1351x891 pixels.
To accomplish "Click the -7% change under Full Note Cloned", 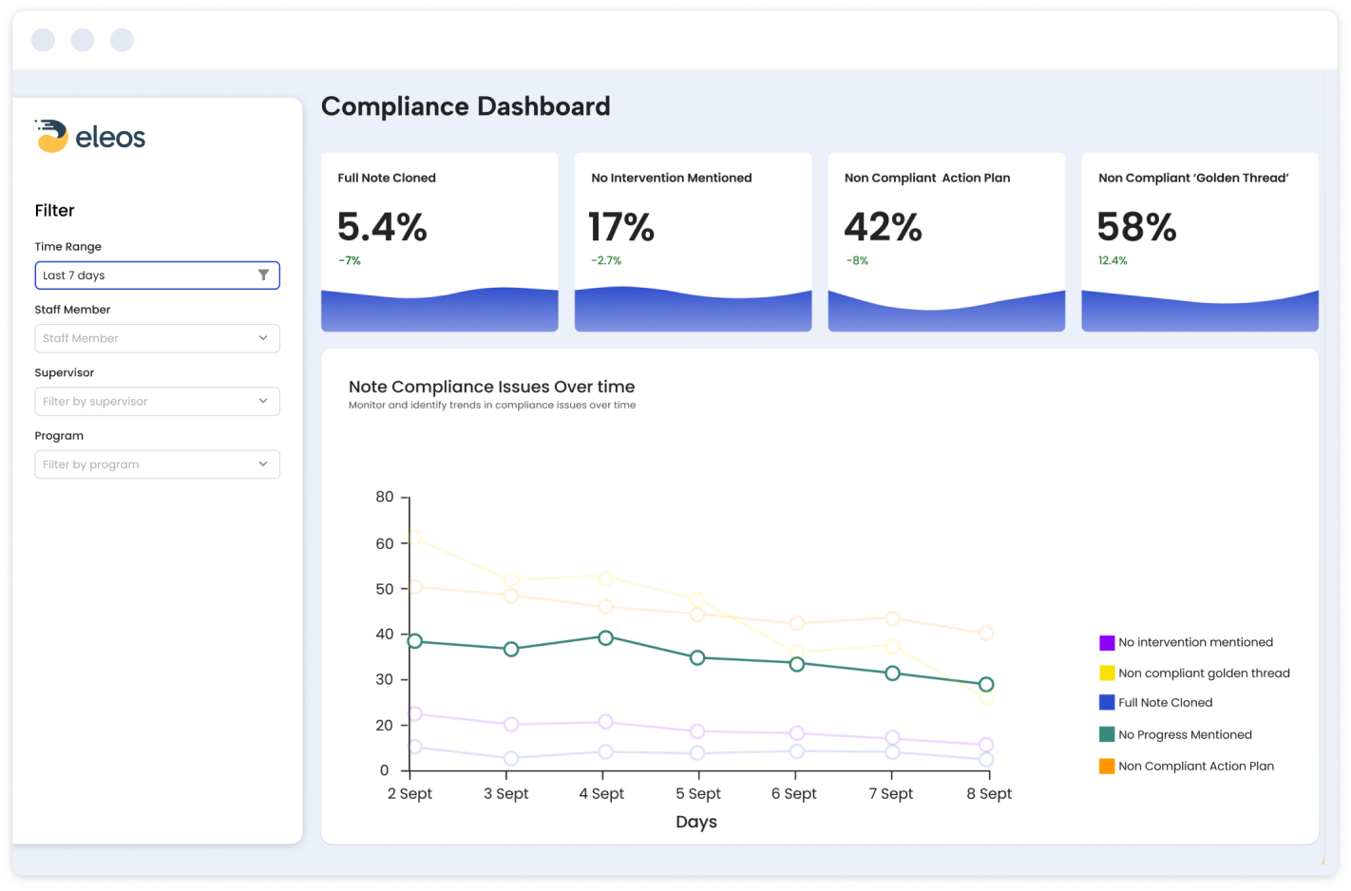I will [350, 260].
